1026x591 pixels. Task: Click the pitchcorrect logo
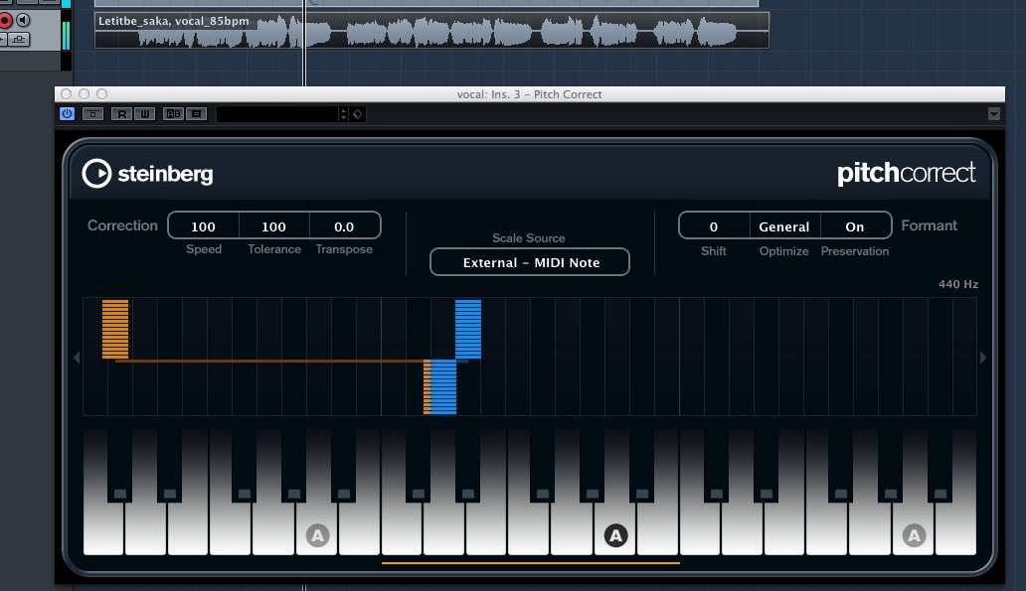(x=907, y=173)
